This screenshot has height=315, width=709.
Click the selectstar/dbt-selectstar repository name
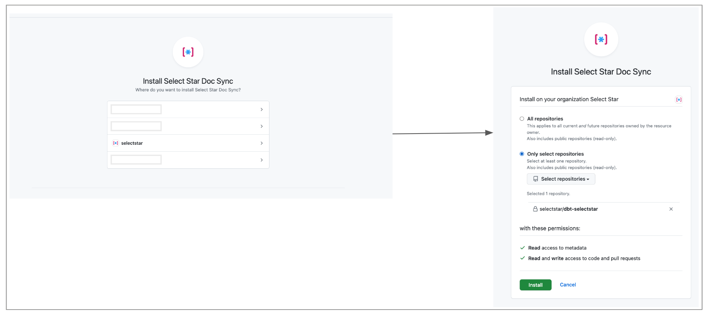click(x=569, y=209)
